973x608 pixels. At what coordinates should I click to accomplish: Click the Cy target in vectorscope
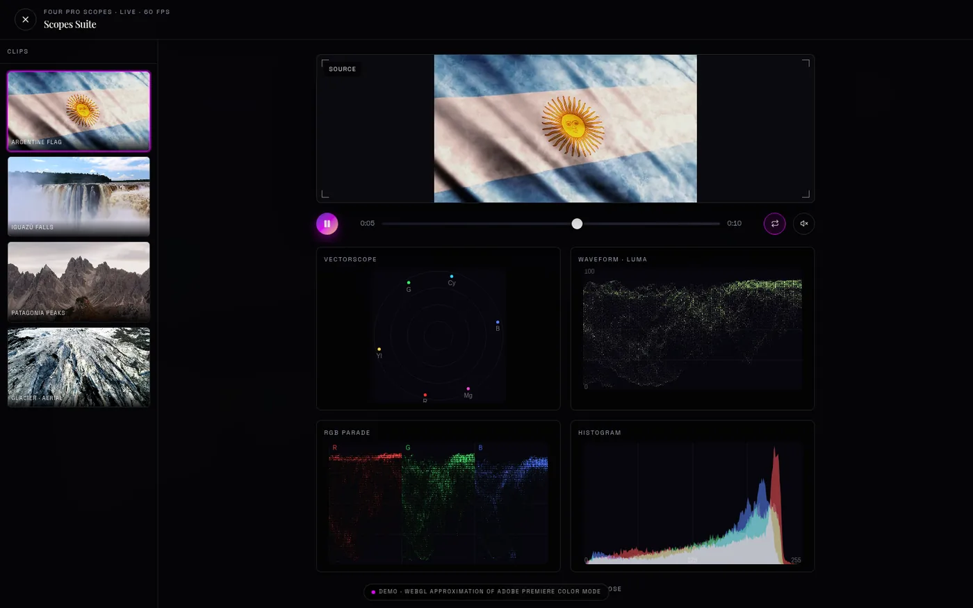(452, 280)
